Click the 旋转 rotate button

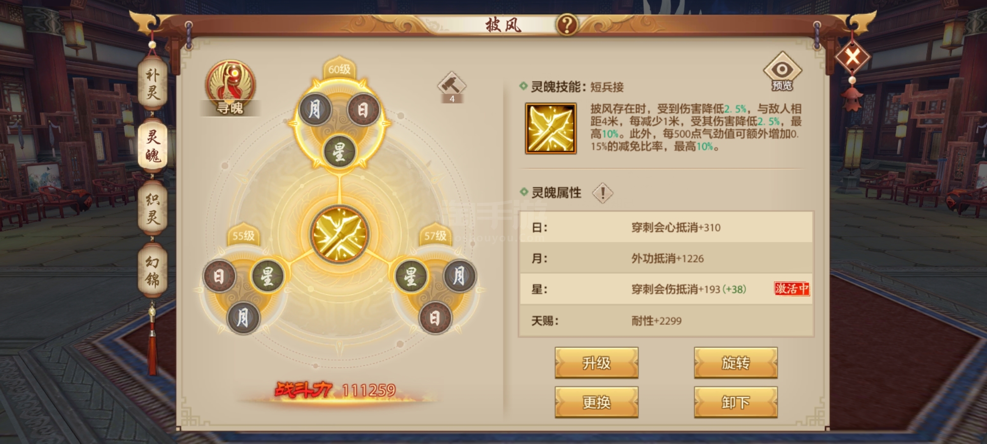pos(736,363)
